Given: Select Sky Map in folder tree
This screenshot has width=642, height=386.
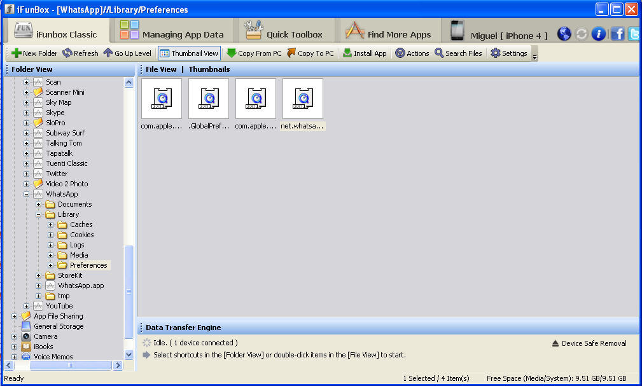Looking at the screenshot, I should click(59, 102).
